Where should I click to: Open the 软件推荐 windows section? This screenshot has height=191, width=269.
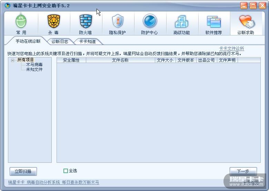(x=214, y=24)
